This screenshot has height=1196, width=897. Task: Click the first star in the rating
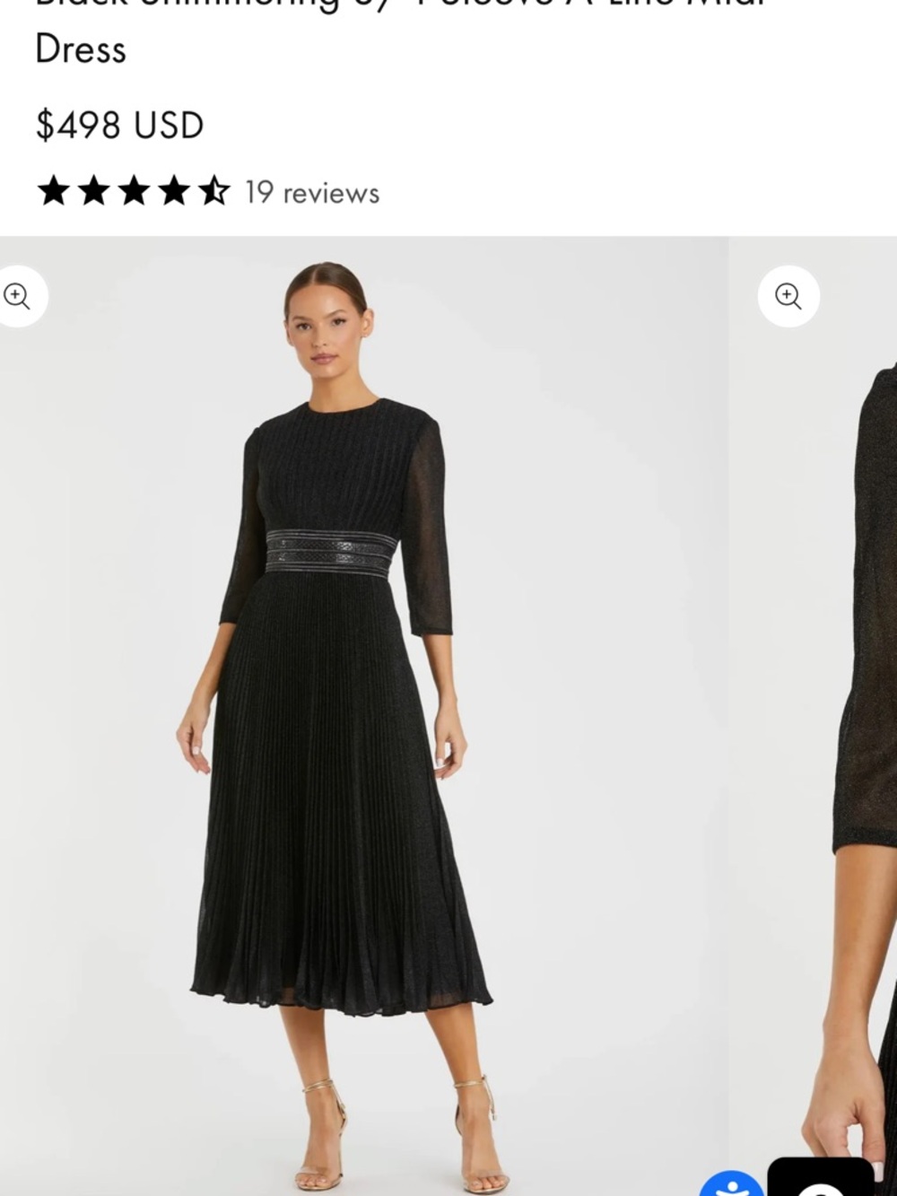point(54,191)
